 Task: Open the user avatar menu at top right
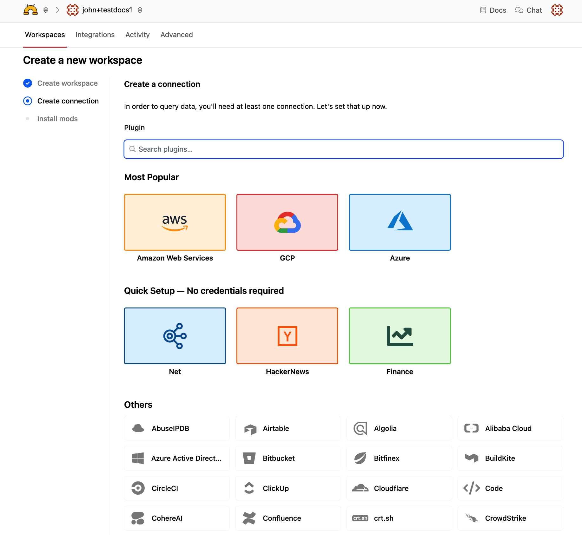tap(557, 10)
